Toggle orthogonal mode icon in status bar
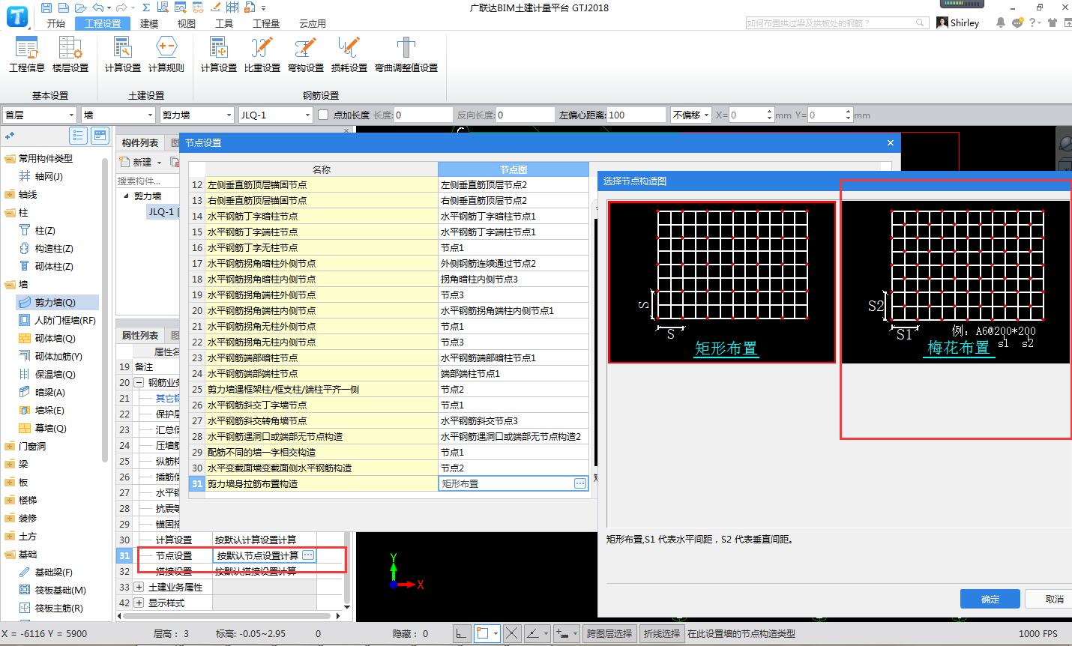This screenshot has width=1072, height=646. pyautogui.click(x=463, y=633)
